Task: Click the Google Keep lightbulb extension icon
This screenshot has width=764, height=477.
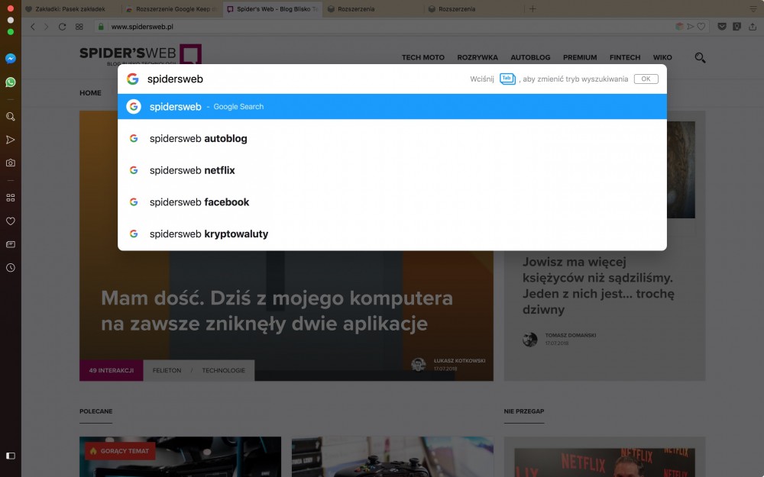Action: pyautogui.click(x=736, y=27)
